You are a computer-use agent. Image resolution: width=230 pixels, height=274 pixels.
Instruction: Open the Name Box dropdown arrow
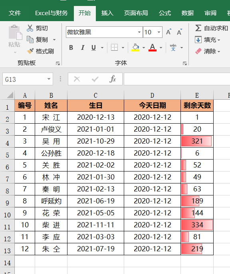(x=49, y=79)
